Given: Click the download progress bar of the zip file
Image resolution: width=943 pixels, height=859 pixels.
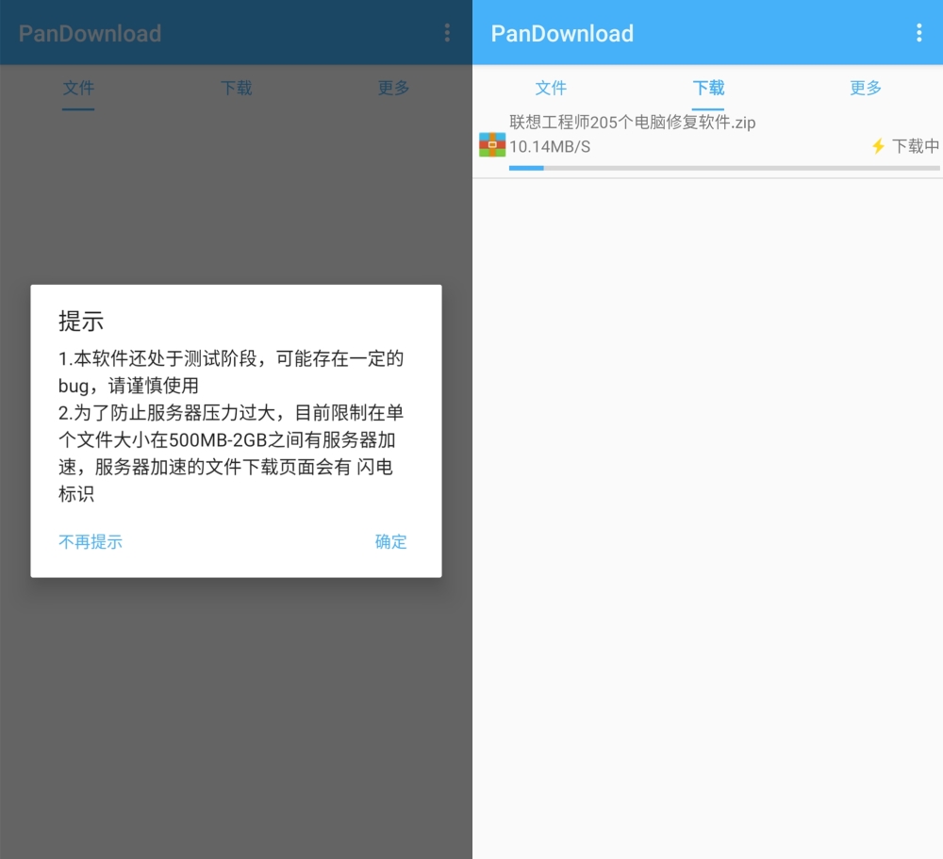Looking at the screenshot, I should click(x=724, y=169).
